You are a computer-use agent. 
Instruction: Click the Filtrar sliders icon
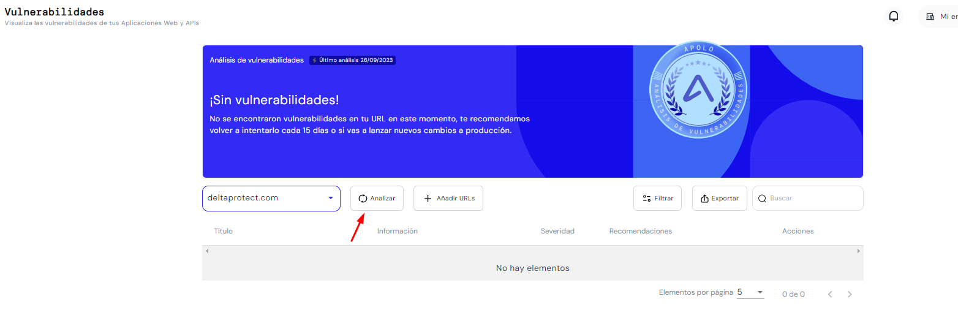(x=646, y=199)
